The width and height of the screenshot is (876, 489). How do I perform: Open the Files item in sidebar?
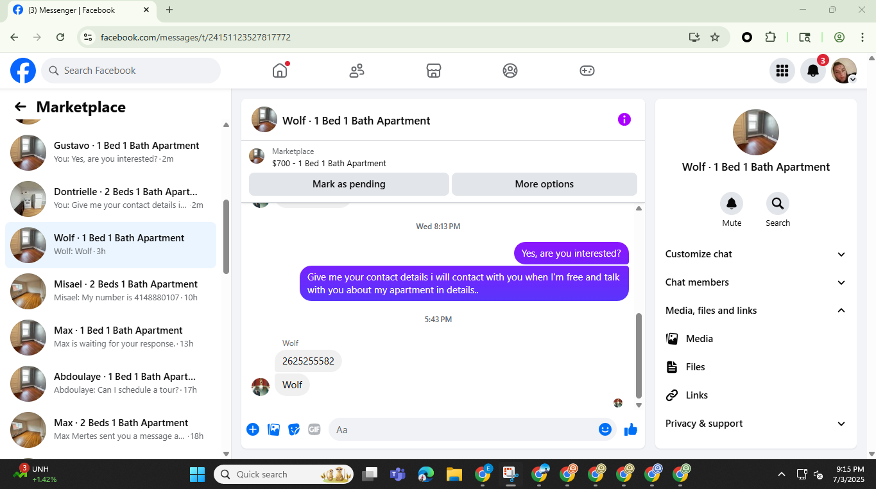point(756,367)
